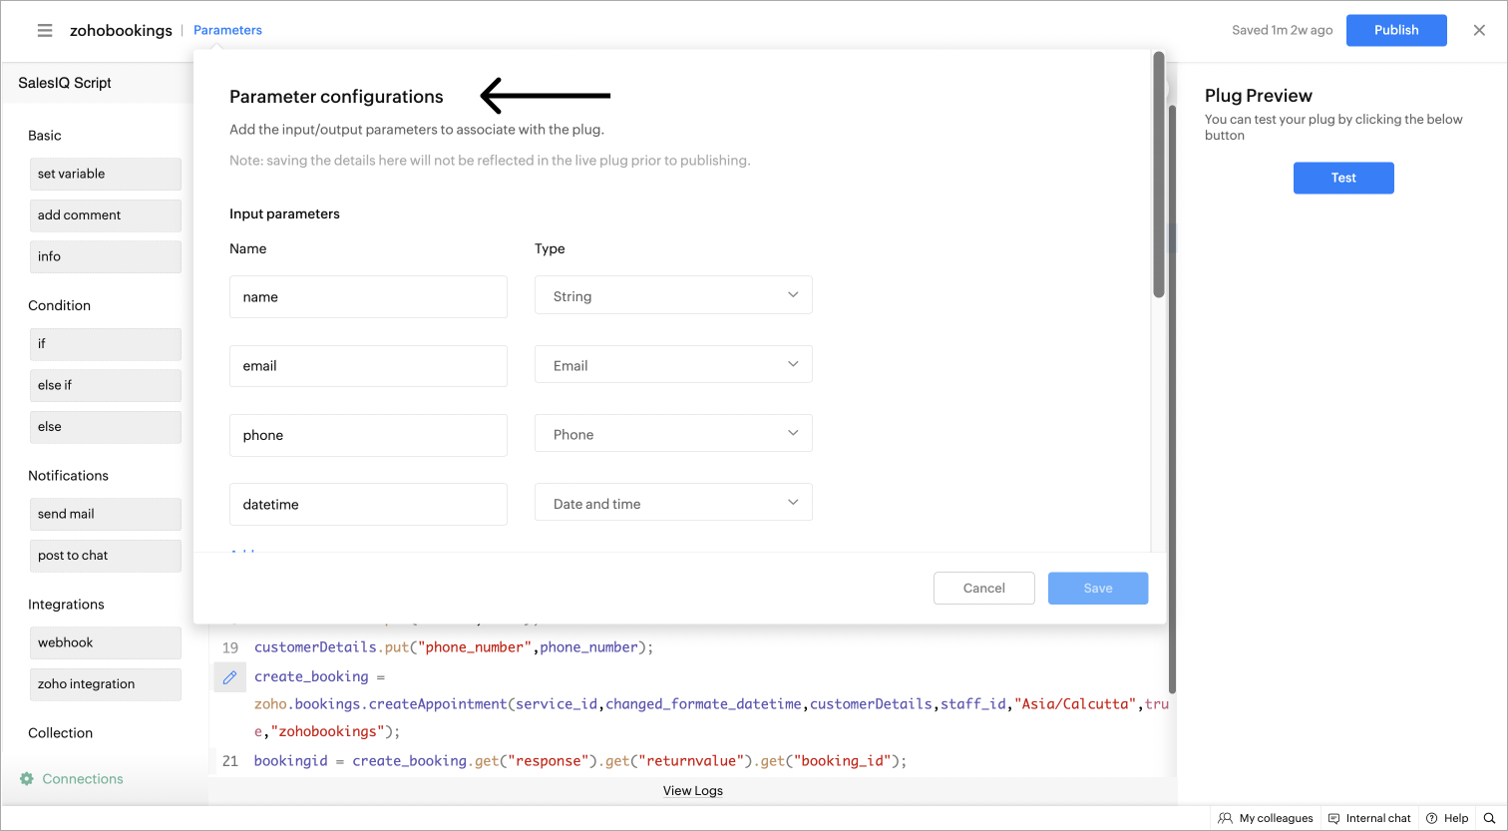Open the Phone type dropdown

coord(673,434)
